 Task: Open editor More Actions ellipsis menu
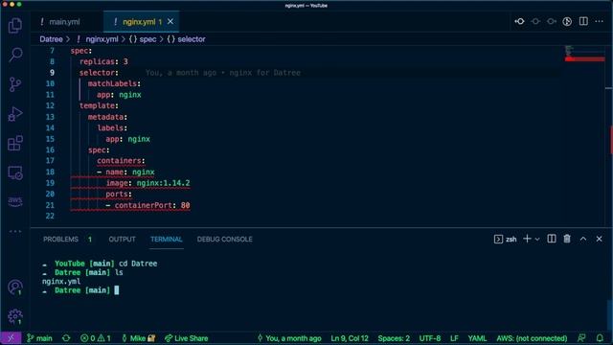click(x=599, y=21)
